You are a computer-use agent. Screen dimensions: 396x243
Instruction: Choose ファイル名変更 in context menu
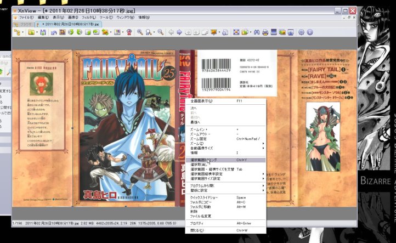(x=225, y=216)
